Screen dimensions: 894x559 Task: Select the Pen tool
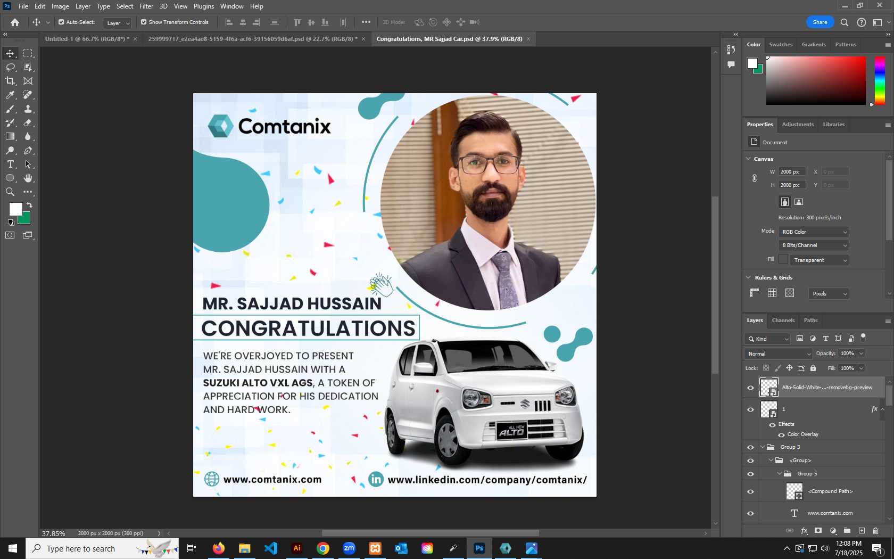pos(28,151)
